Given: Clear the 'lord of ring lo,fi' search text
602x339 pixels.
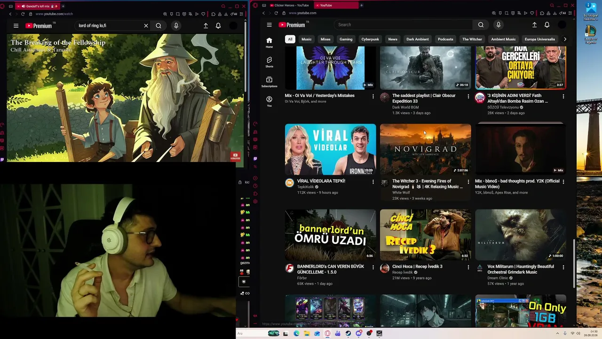Looking at the screenshot, I should tap(146, 26).
